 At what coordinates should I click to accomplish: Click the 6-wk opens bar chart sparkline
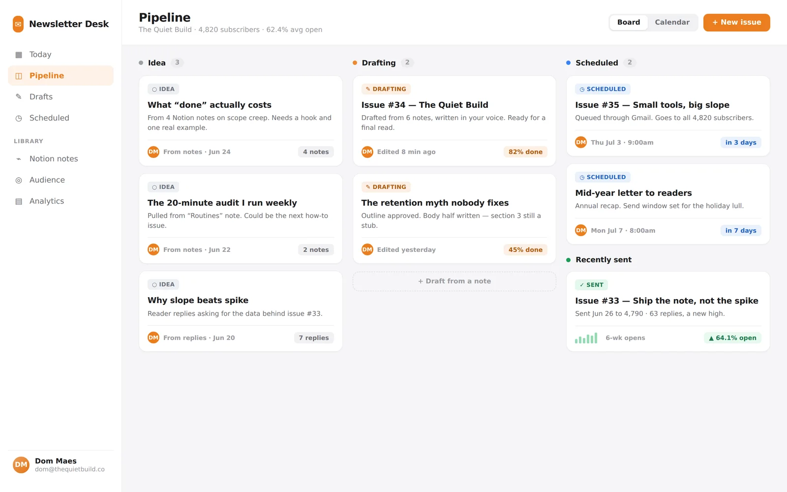tap(586, 338)
